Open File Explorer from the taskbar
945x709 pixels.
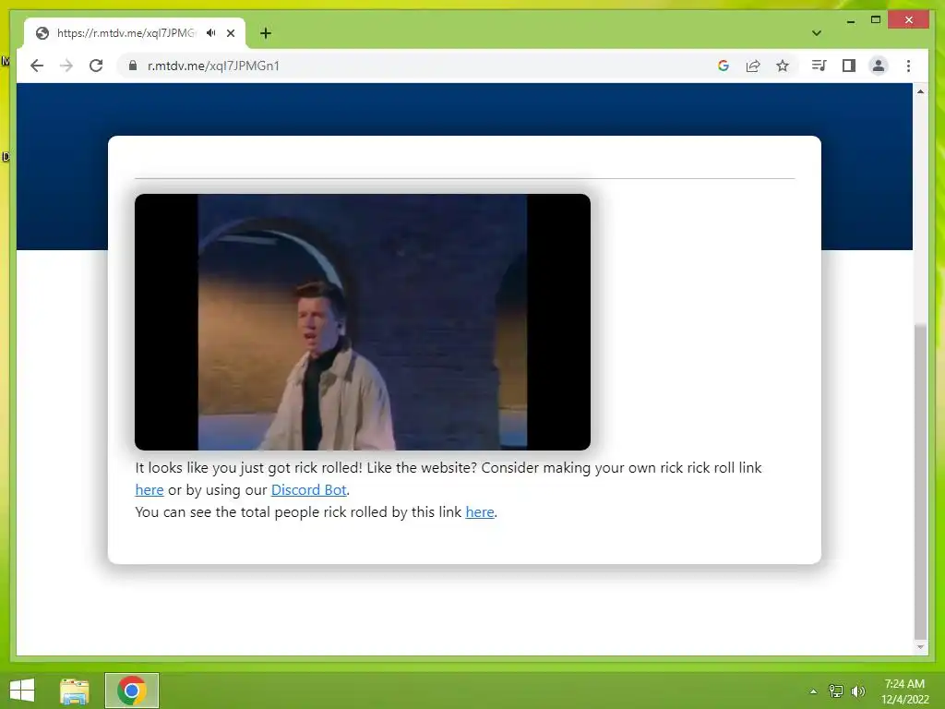(75, 691)
